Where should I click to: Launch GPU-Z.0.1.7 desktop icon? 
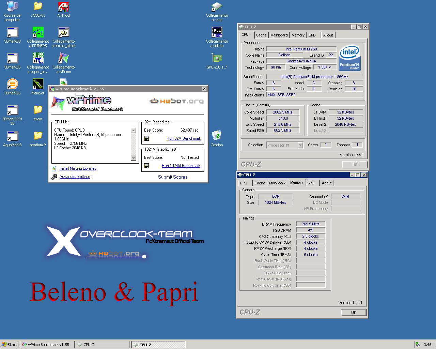(217, 61)
